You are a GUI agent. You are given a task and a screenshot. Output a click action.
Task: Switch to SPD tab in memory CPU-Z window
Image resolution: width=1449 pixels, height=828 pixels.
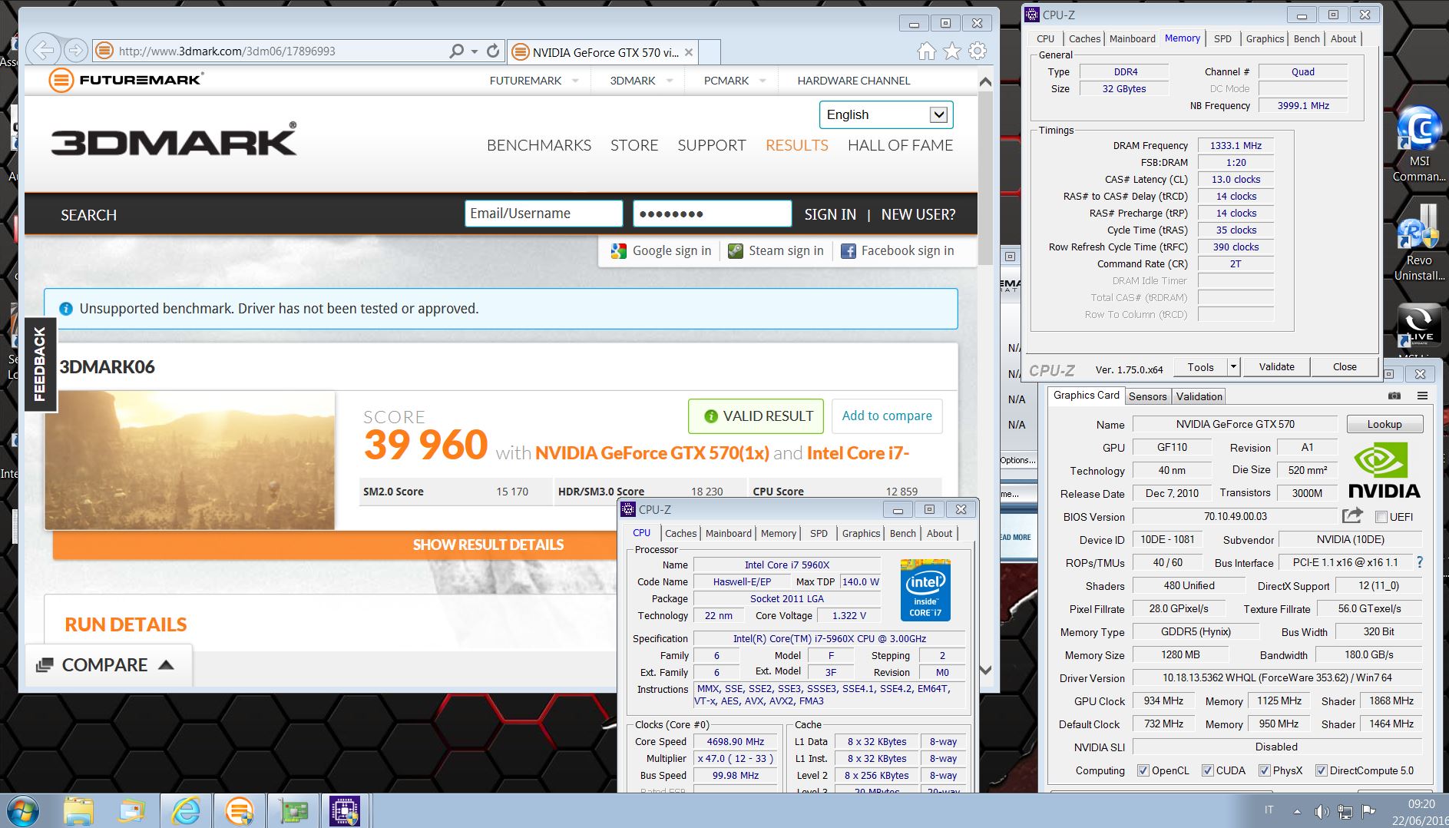[1222, 38]
